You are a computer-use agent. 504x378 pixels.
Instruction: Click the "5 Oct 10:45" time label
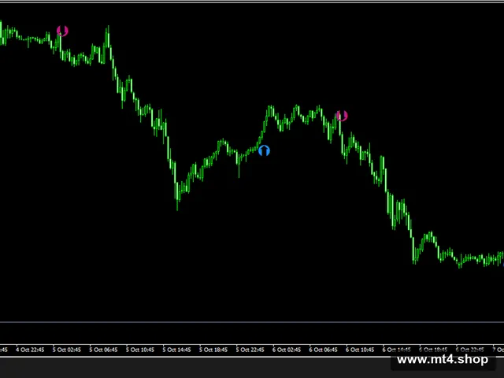click(x=140, y=350)
